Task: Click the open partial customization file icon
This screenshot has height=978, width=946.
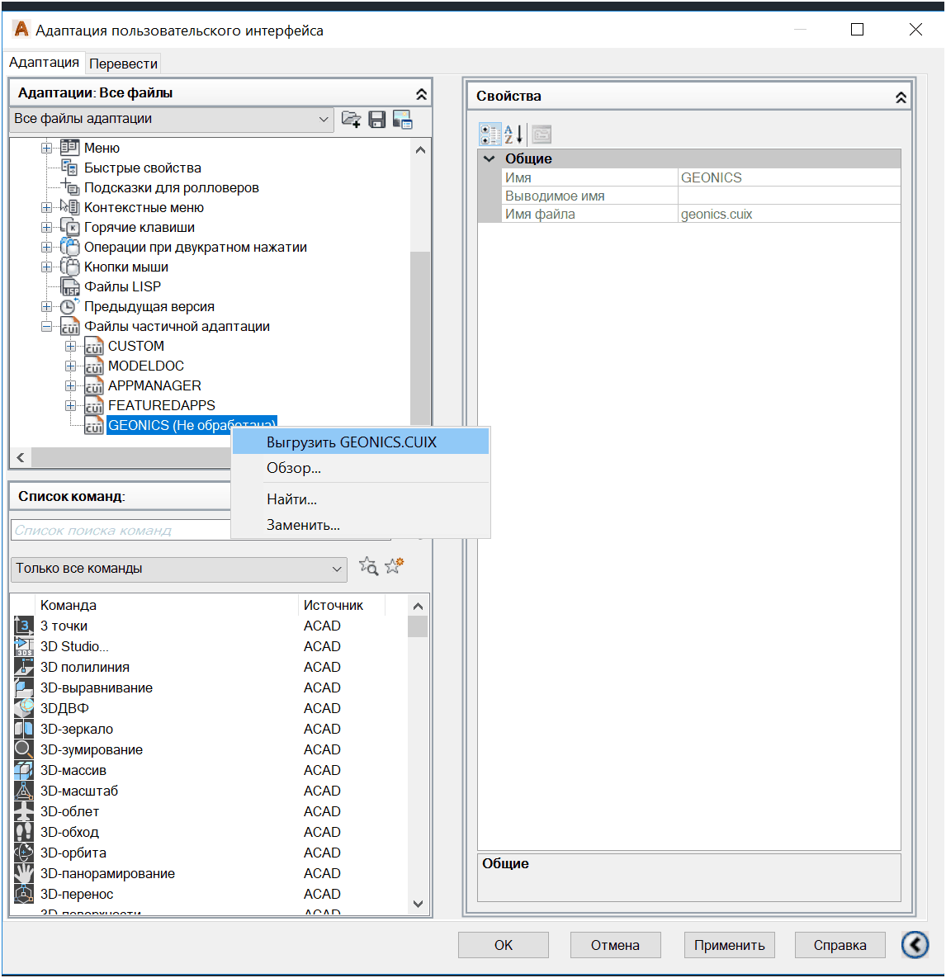Action: [351, 120]
